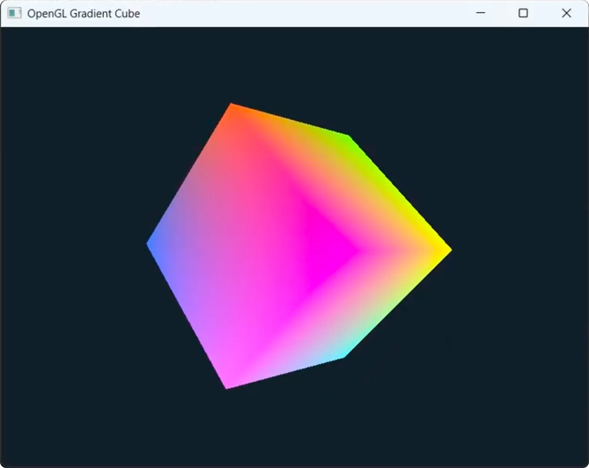
Task: Minimize the OpenGL Gradient Cube window
Action: point(480,13)
